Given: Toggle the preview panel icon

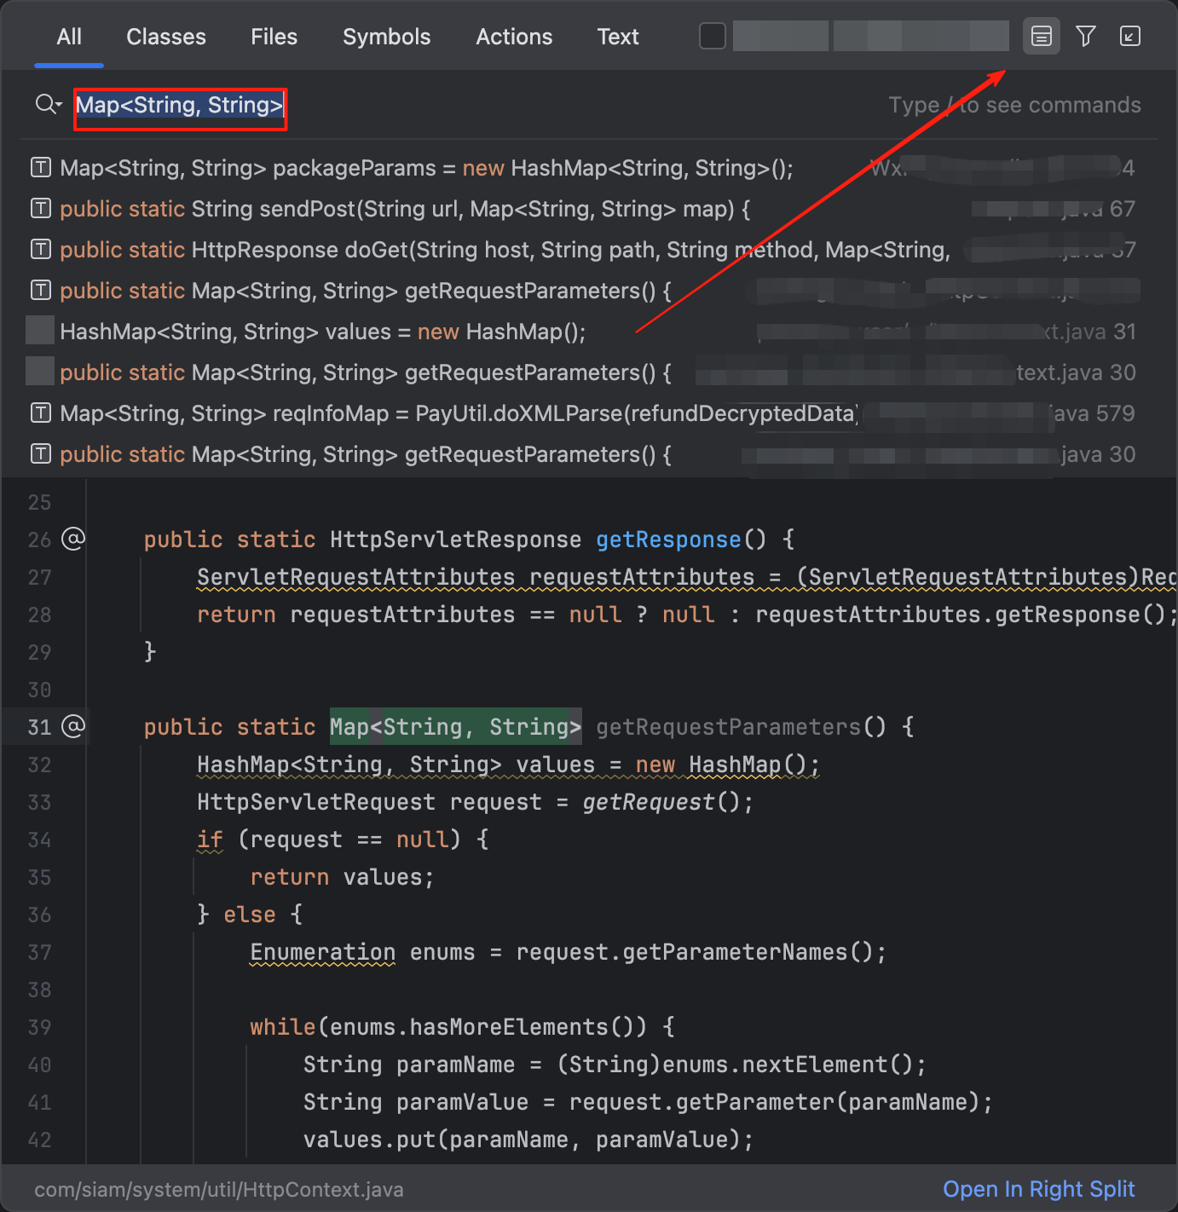Looking at the screenshot, I should 1041,37.
